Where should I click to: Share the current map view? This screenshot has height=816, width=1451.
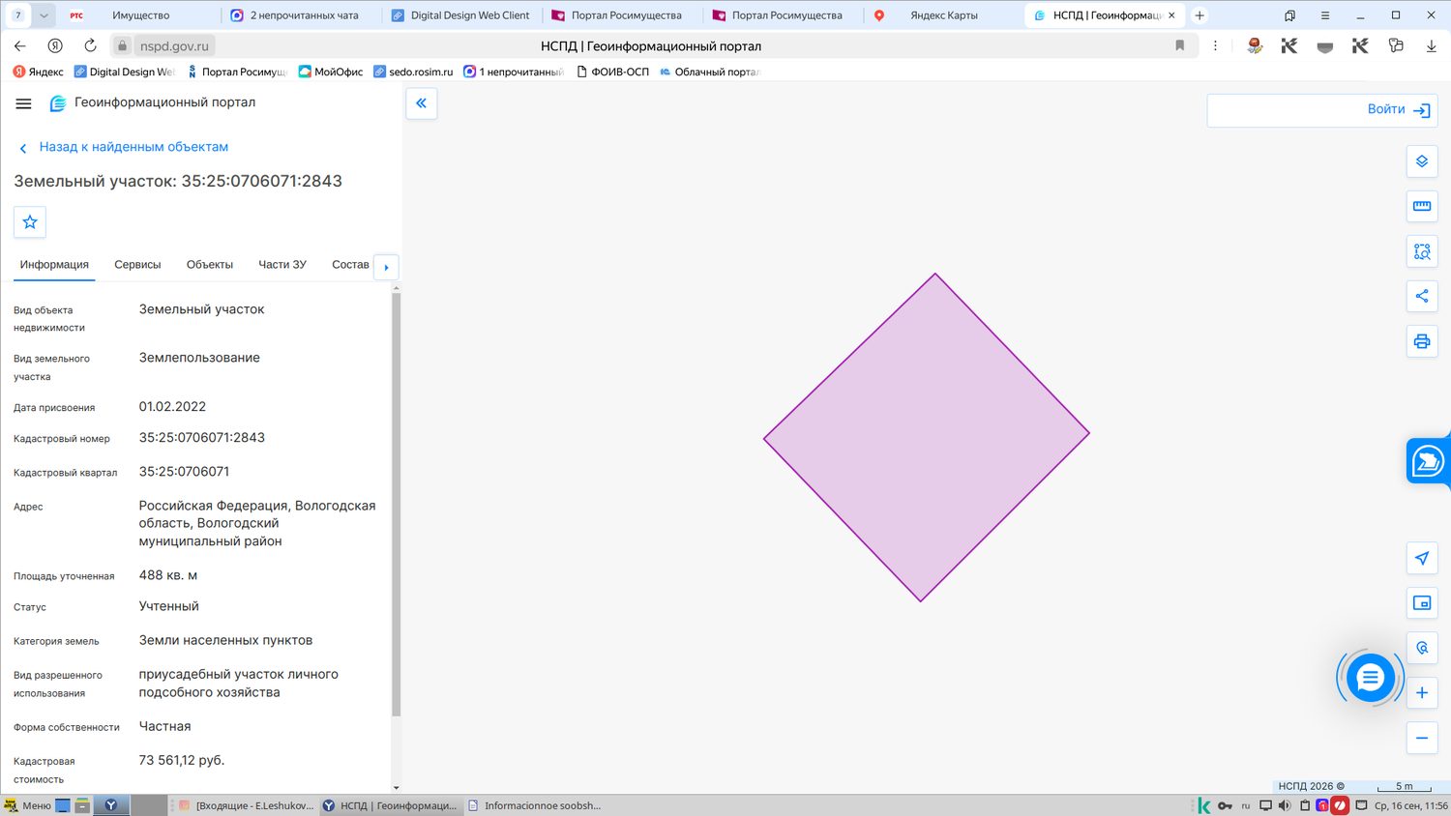coord(1421,296)
